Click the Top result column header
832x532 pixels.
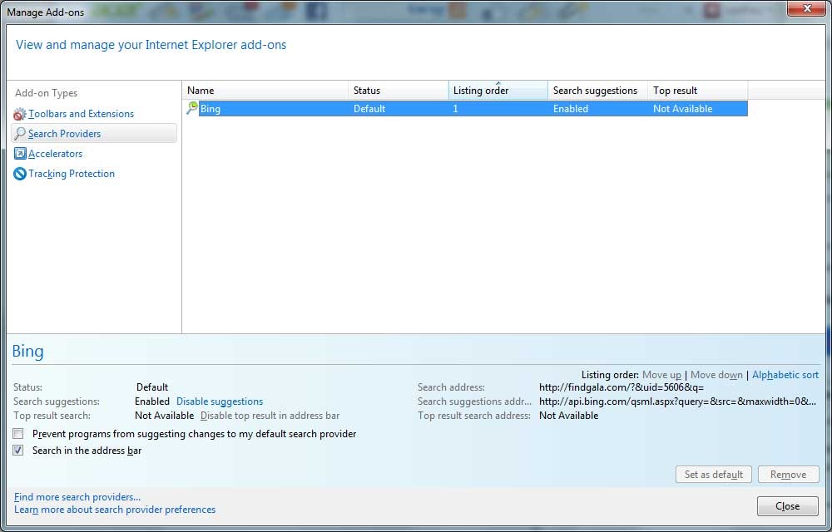coord(698,91)
